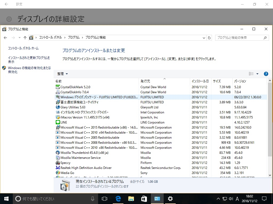
Task: Expand the chevron after コントロール パネル breadcrumb
Action: point(65,37)
